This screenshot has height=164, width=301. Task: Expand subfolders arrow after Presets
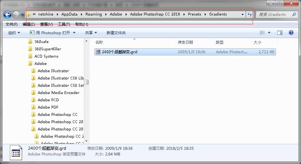[205, 14]
